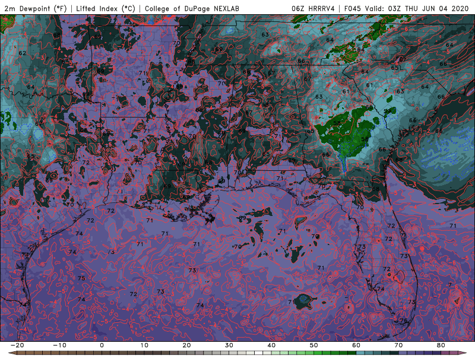The height and width of the screenshot is (356, 475).
Task: Select the '76' dewpoint value near south Florida
Action: 404,320
